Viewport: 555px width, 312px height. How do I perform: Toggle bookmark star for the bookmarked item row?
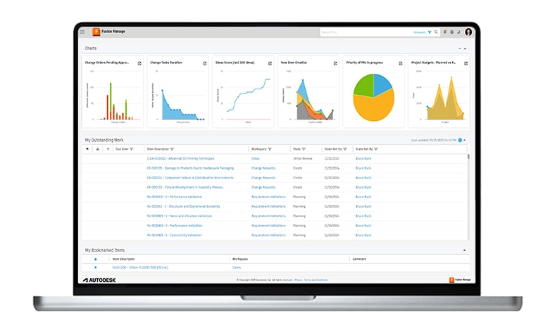point(95,268)
